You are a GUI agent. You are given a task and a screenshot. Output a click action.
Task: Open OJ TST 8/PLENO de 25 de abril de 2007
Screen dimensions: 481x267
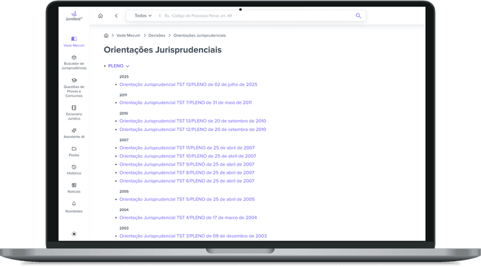pos(187,173)
